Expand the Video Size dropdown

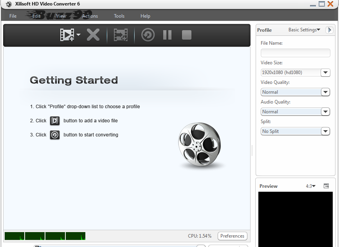pos(325,73)
